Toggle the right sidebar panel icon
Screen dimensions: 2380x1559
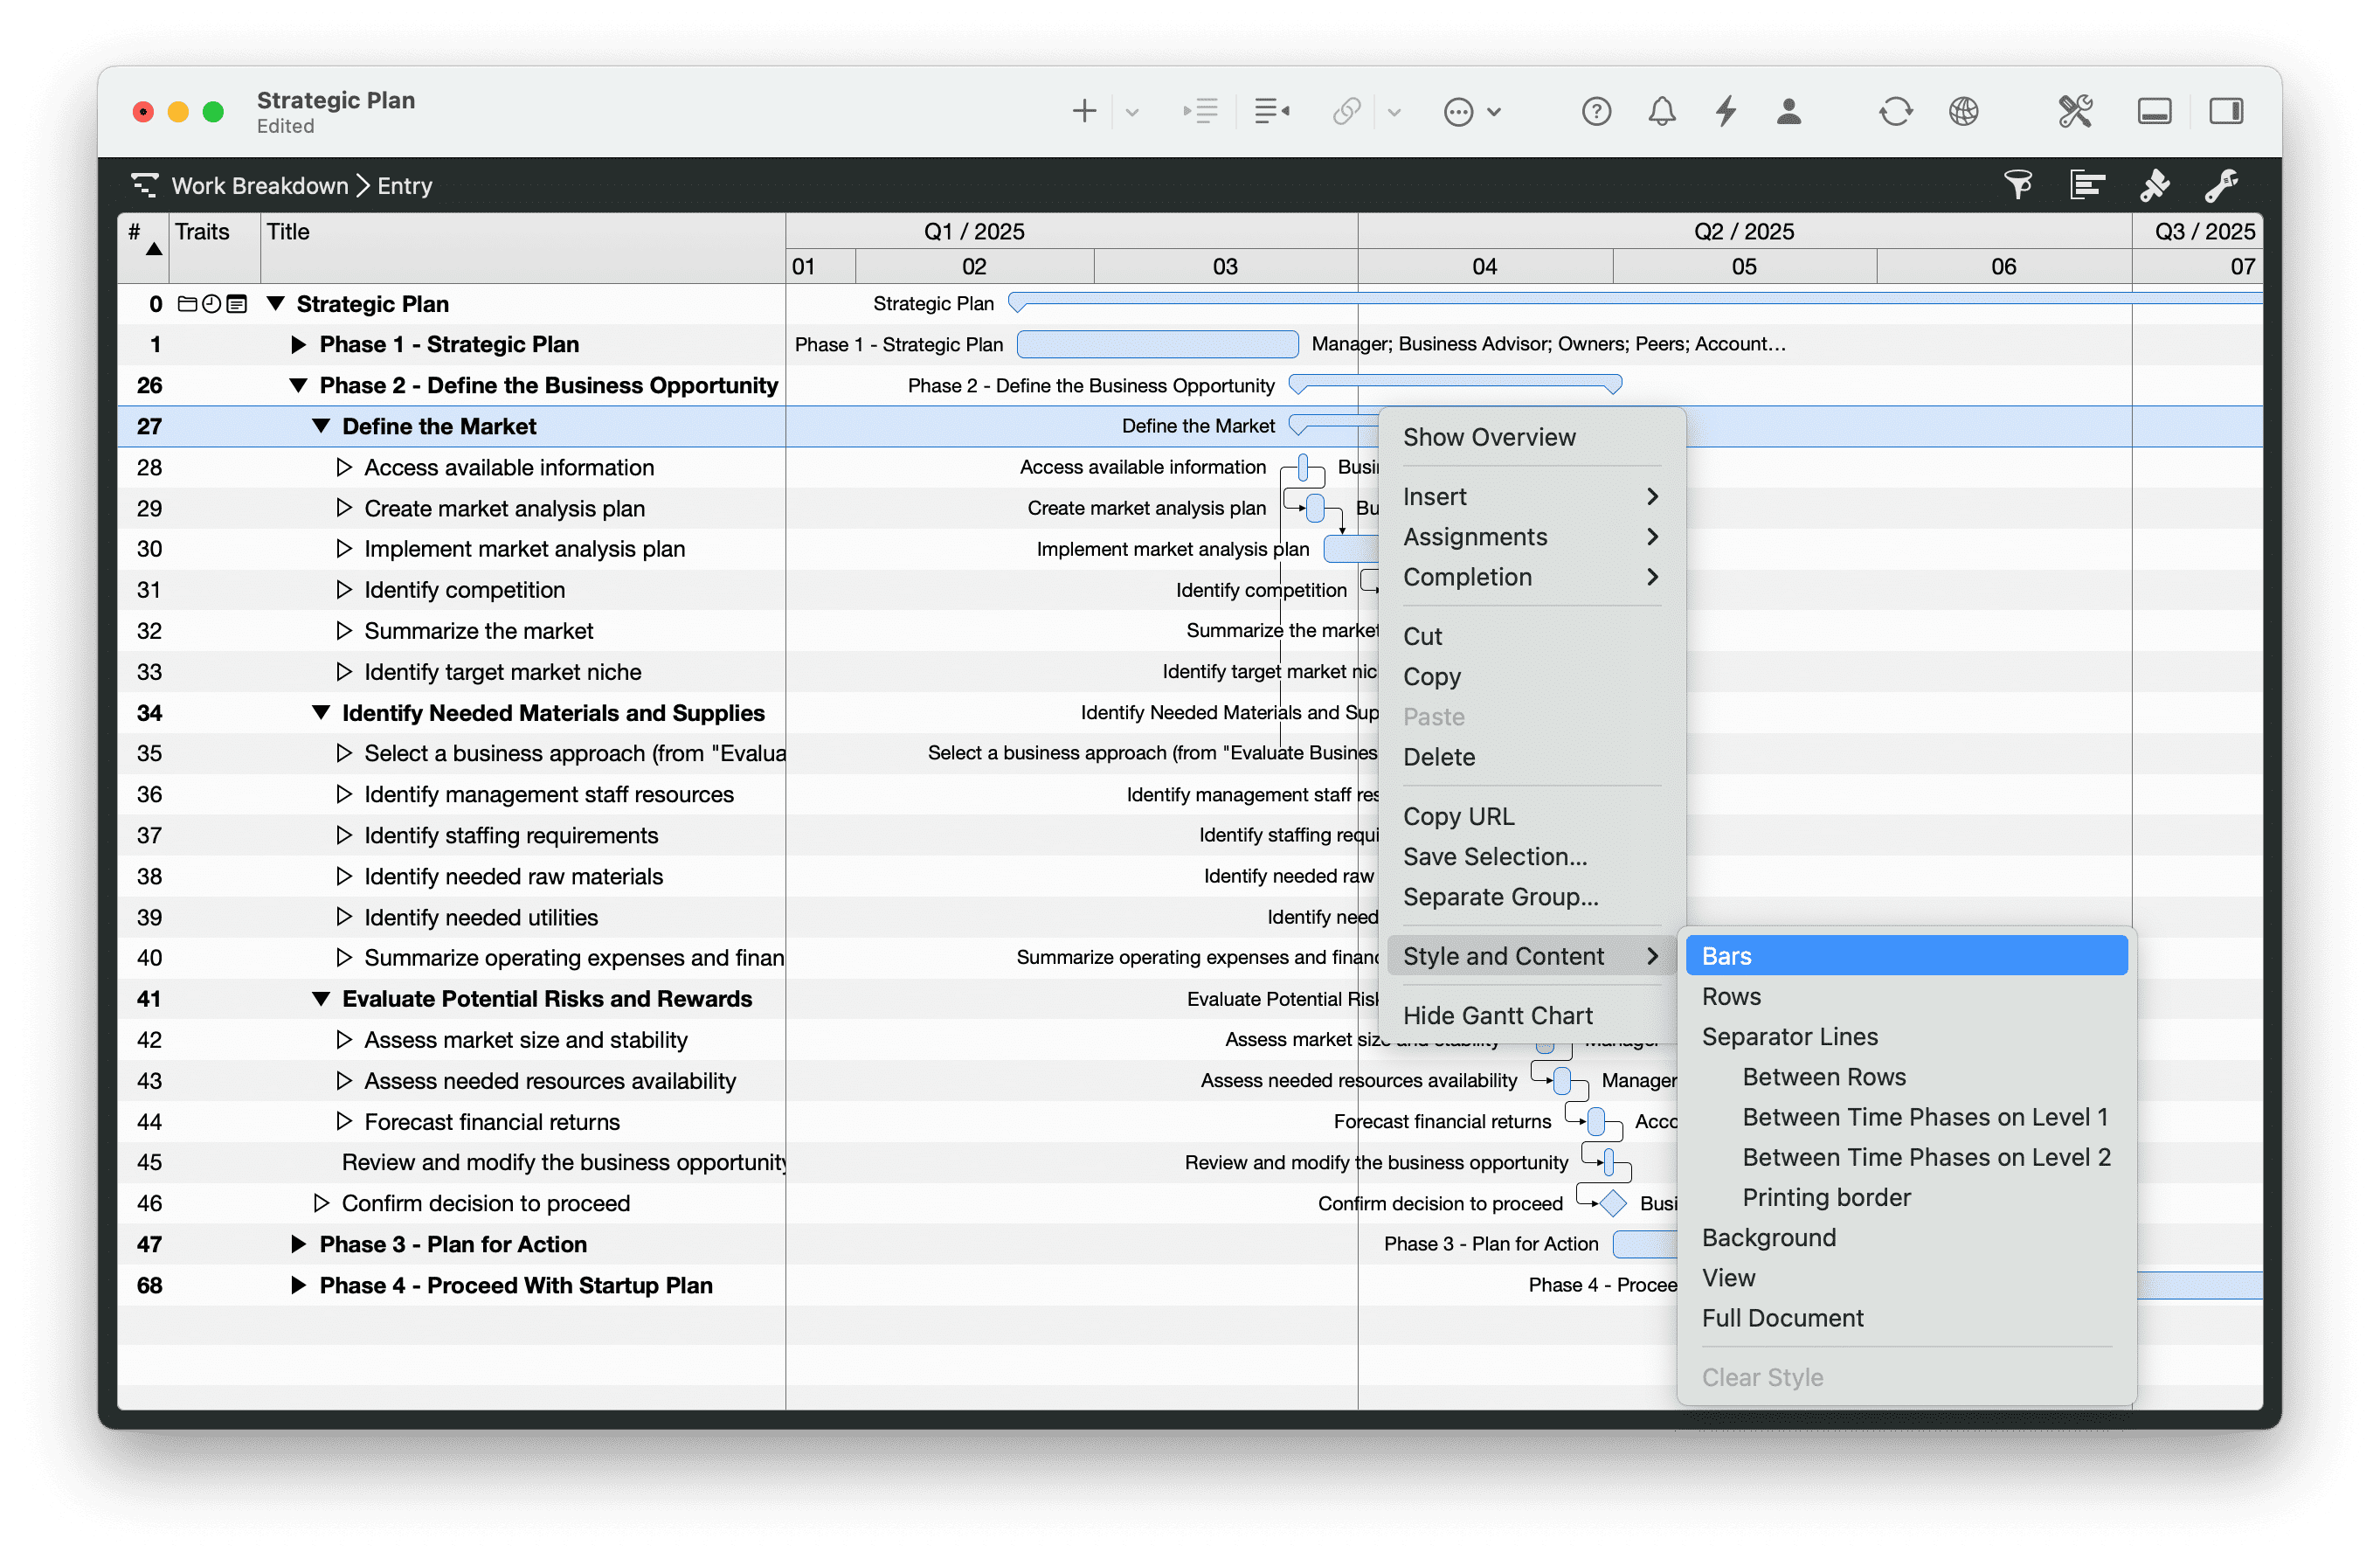(x=2225, y=111)
